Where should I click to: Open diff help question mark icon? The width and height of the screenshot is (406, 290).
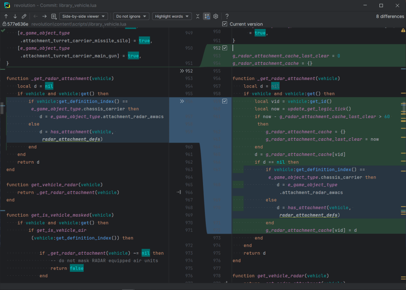[227, 16]
